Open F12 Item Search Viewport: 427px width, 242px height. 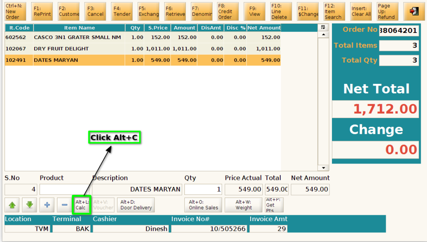pyautogui.click(x=334, y=11)
